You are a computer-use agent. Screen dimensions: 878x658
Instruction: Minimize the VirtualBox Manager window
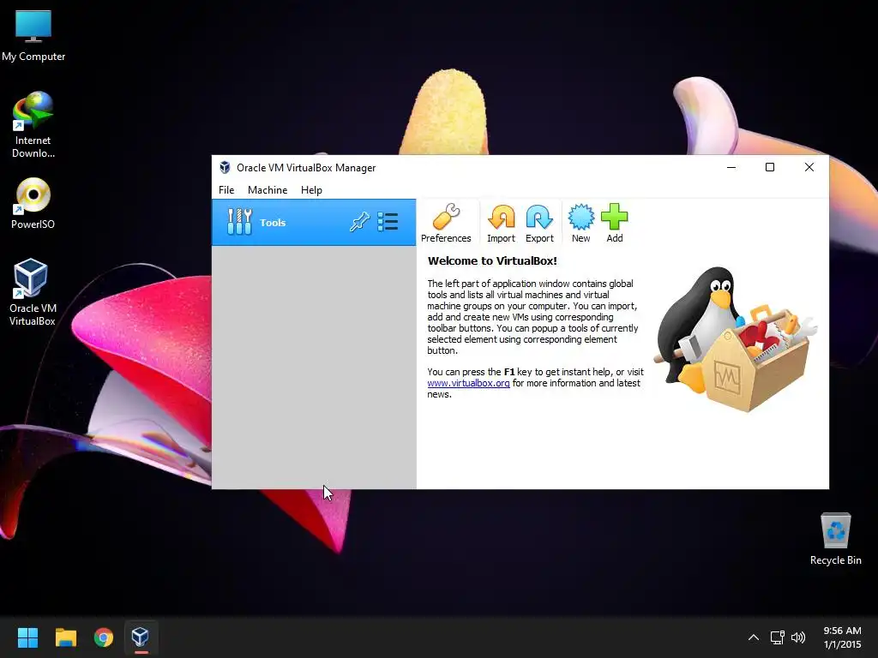tap(731, 167)
